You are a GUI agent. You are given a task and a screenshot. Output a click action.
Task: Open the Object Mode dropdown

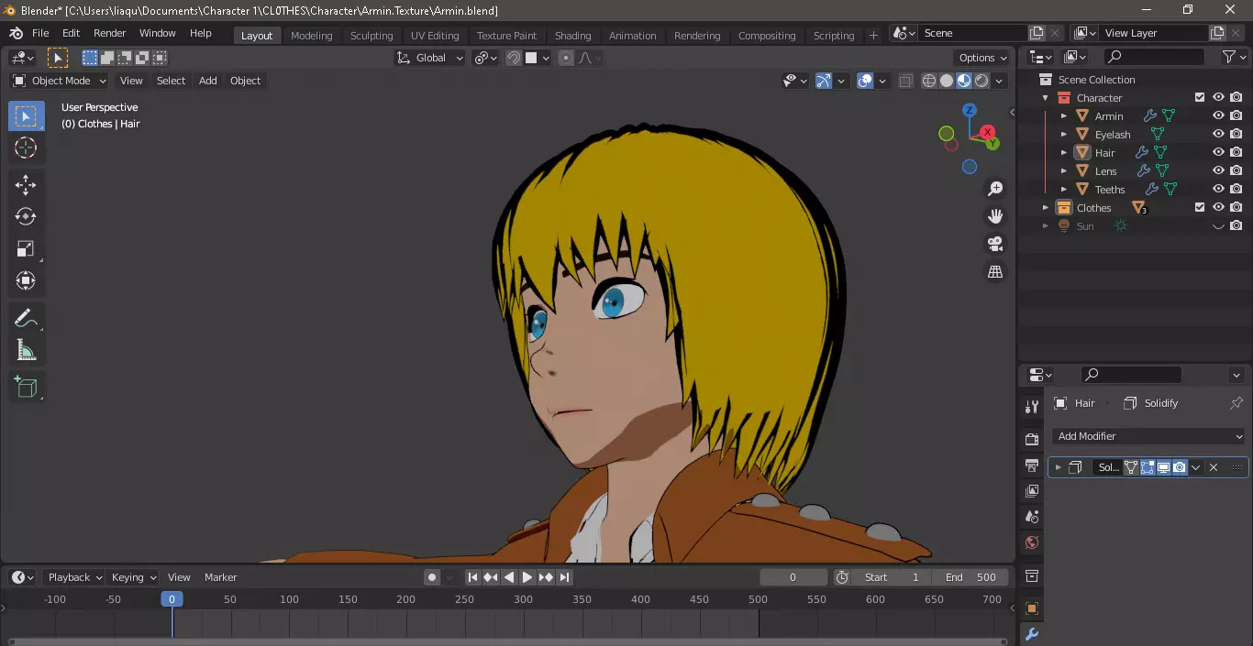click(60, 81)
